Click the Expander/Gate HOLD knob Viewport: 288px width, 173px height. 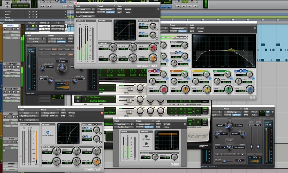(96, 151)
